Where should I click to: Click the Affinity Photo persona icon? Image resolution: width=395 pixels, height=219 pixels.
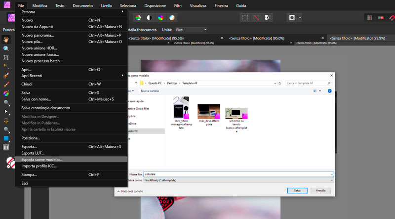coord(11,18)
